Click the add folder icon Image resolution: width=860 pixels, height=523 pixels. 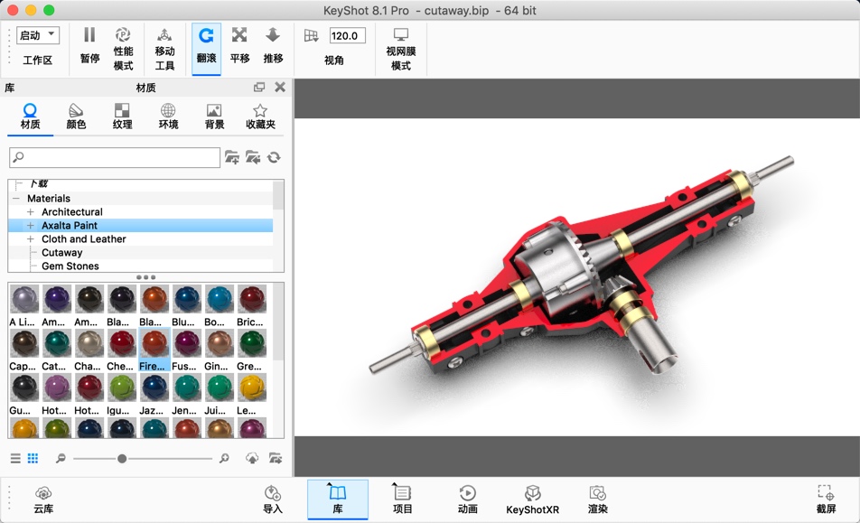[232, 158]
